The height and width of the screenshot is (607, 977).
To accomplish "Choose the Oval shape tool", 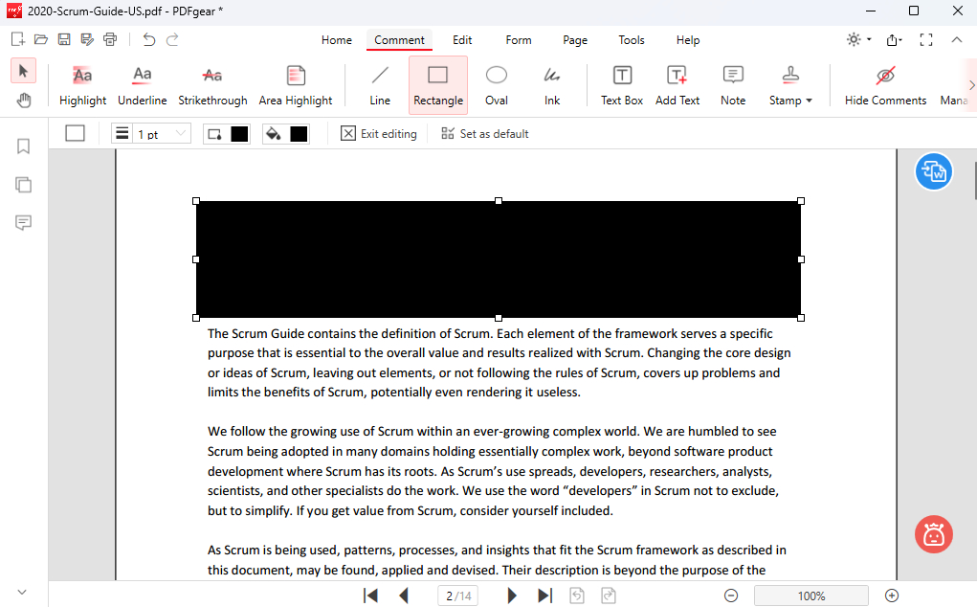I will pos(496,85).
